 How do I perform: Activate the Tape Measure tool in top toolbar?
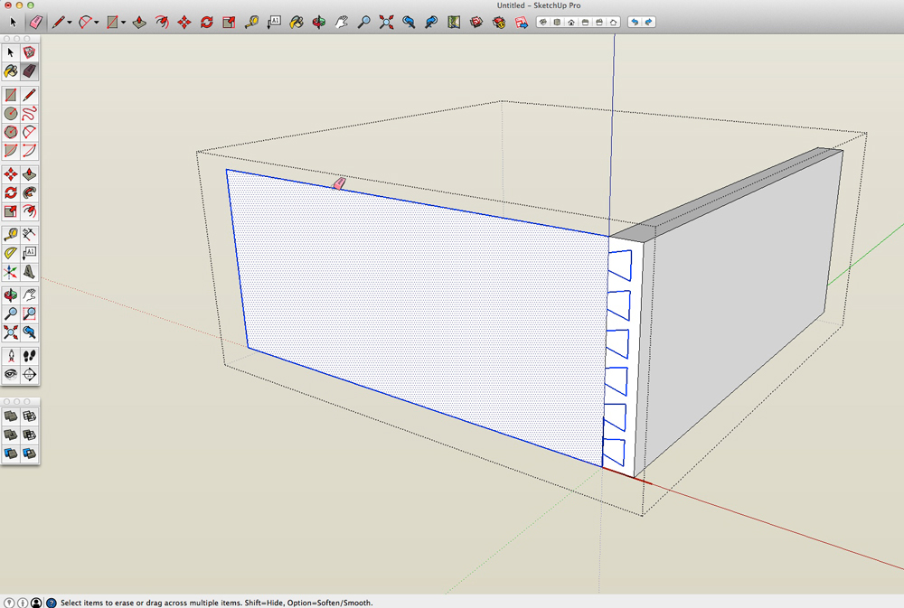(251, 21)
